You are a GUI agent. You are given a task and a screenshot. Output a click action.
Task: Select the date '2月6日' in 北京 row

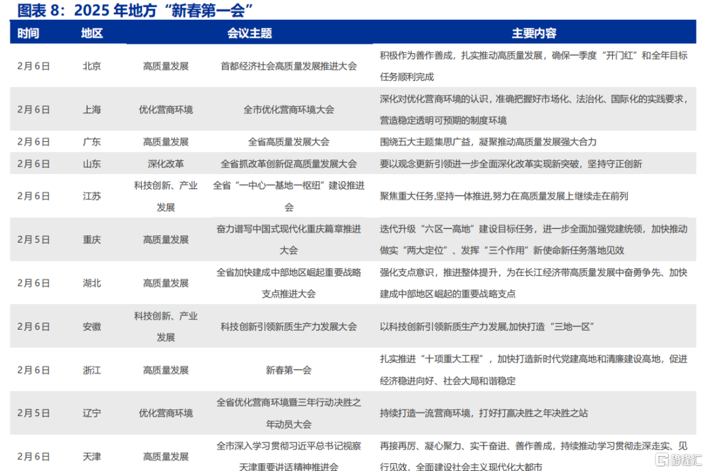pos(34,66)
